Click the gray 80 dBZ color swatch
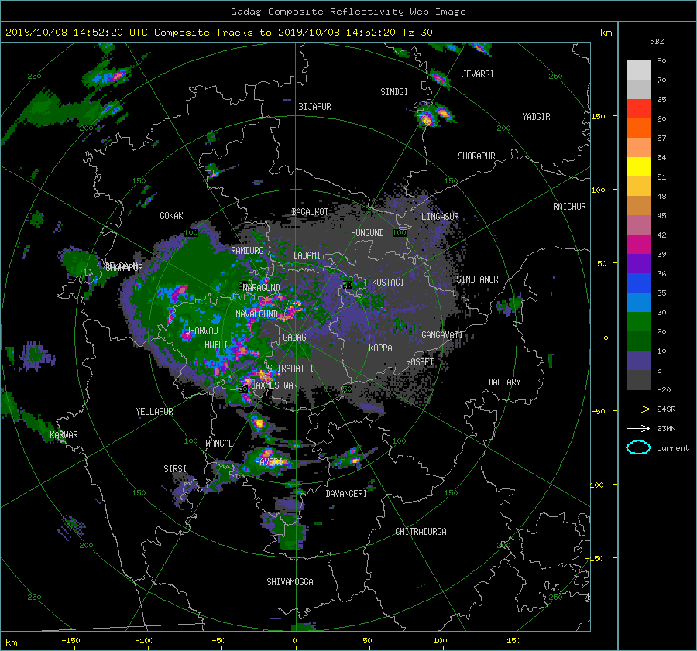 (x=638, y=70)
